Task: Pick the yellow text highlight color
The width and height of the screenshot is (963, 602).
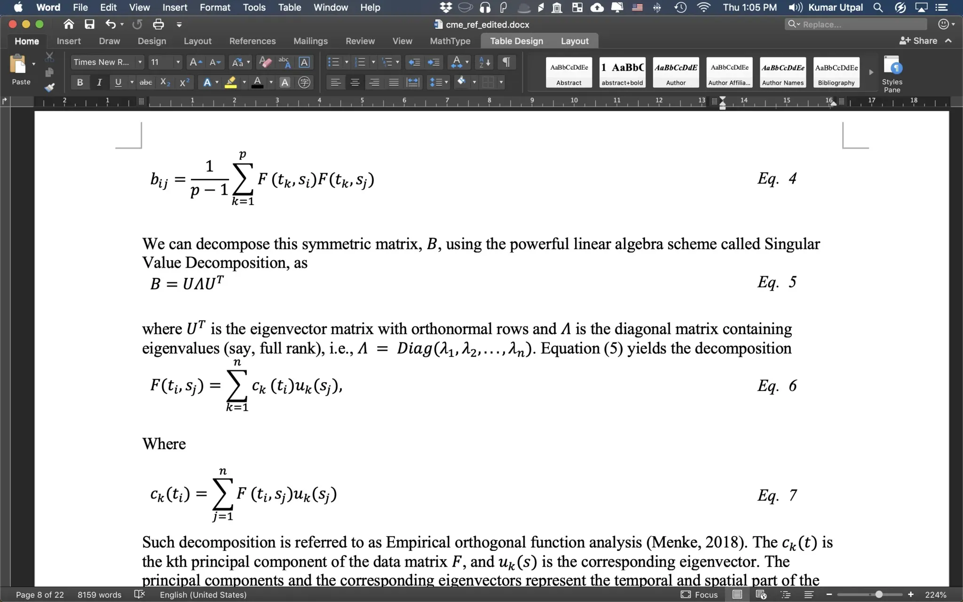Action: [x=230, y=83]
